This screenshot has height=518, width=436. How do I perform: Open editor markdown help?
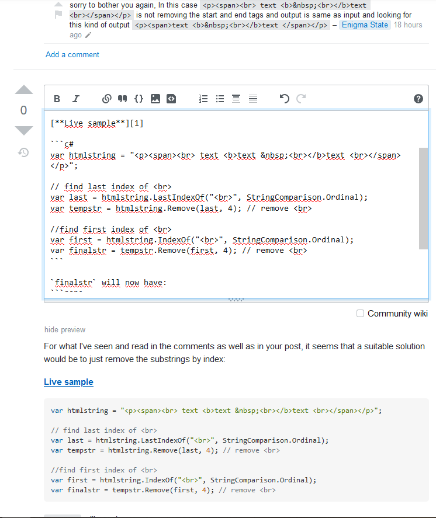(418, 99)
